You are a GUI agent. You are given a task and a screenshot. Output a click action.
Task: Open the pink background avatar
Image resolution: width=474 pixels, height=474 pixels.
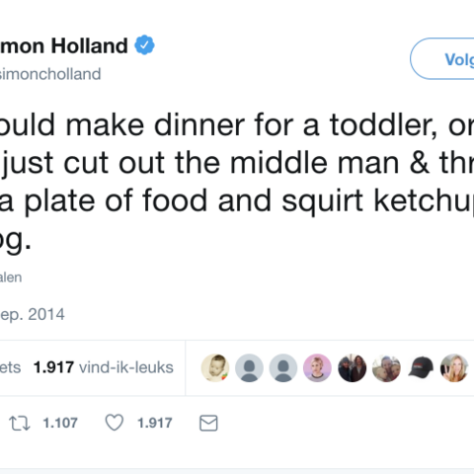(317, 367)
